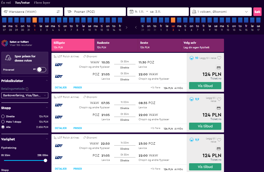Click +16 flere on the 10:35 flight

tap(155, 88)
